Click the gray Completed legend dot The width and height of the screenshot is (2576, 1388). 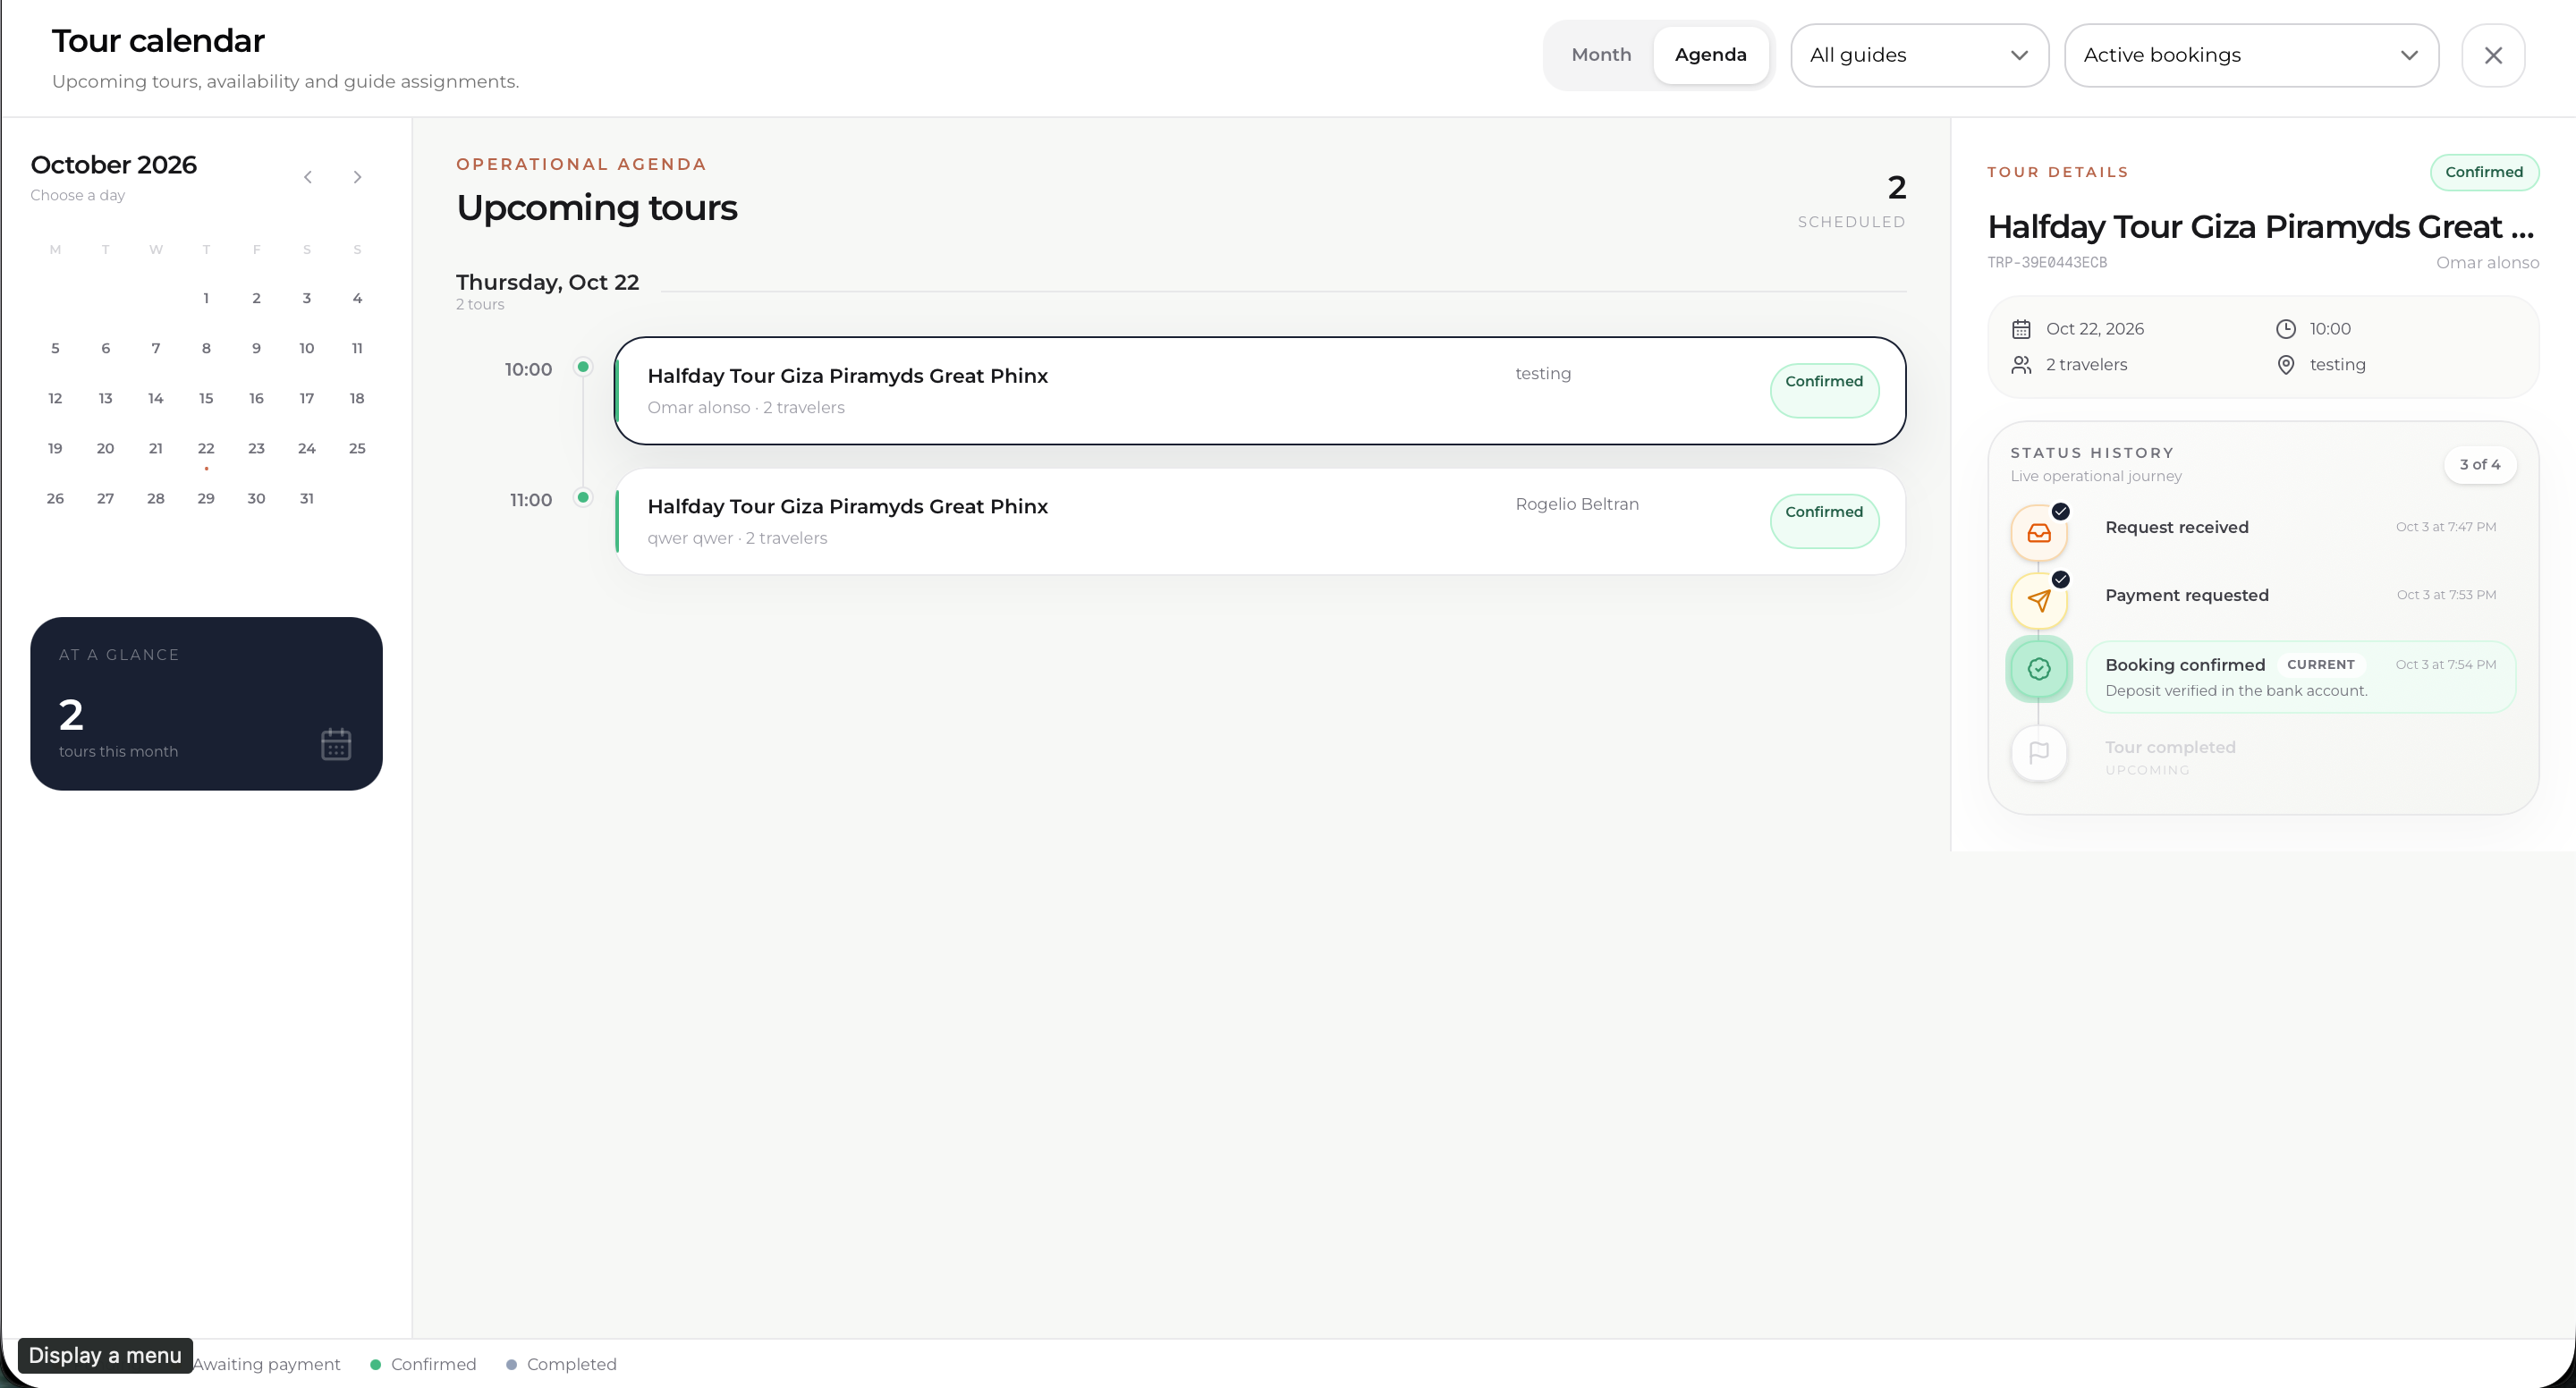tap(511, 1364)
